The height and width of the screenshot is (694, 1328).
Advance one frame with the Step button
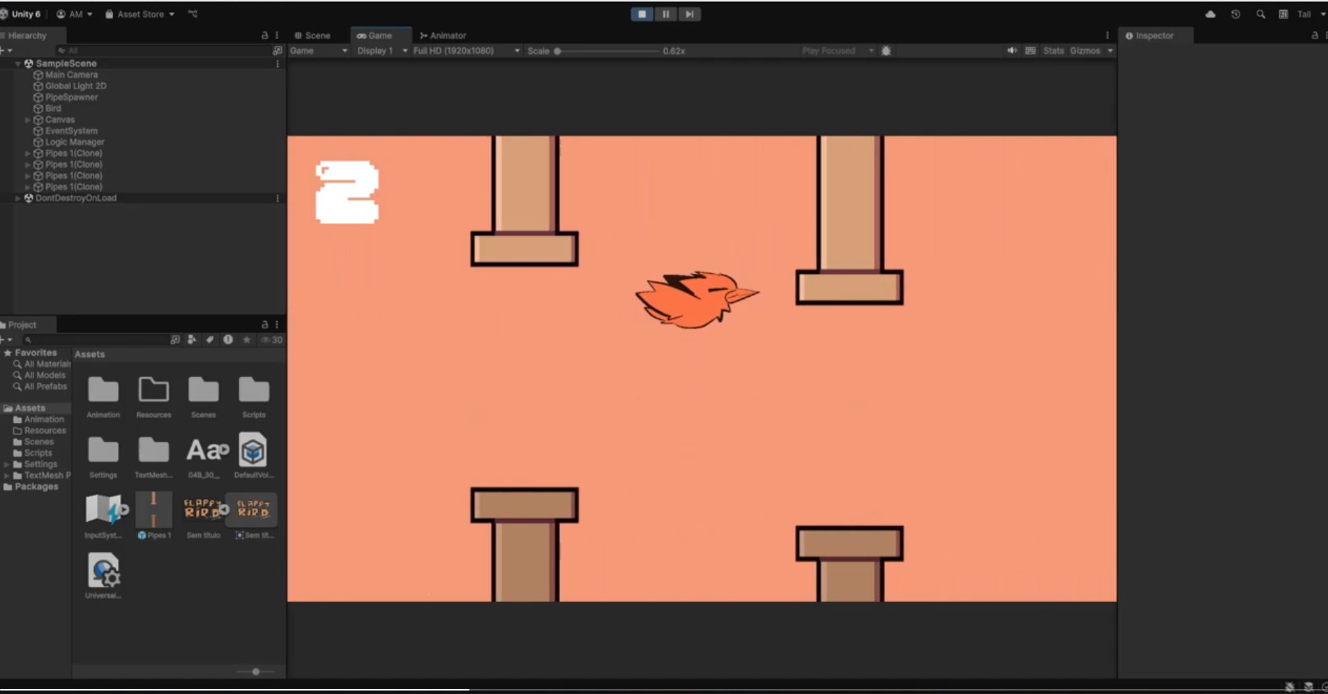[x=689, y=14]
